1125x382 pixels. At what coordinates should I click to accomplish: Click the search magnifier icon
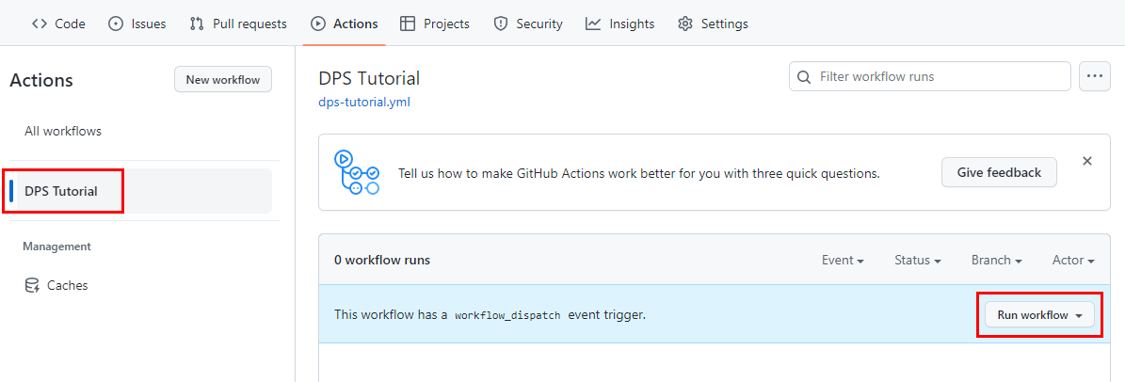[x=804, y=76]
